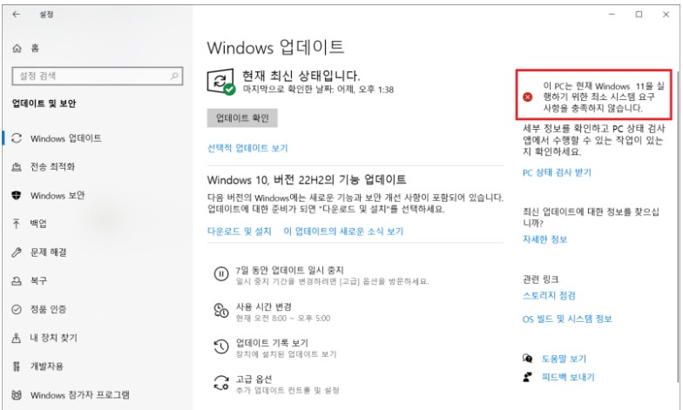The width and height of the screenshot is (683, 410).
Task: Click the 홈 label in the sidebar
Action: (35, 49)
